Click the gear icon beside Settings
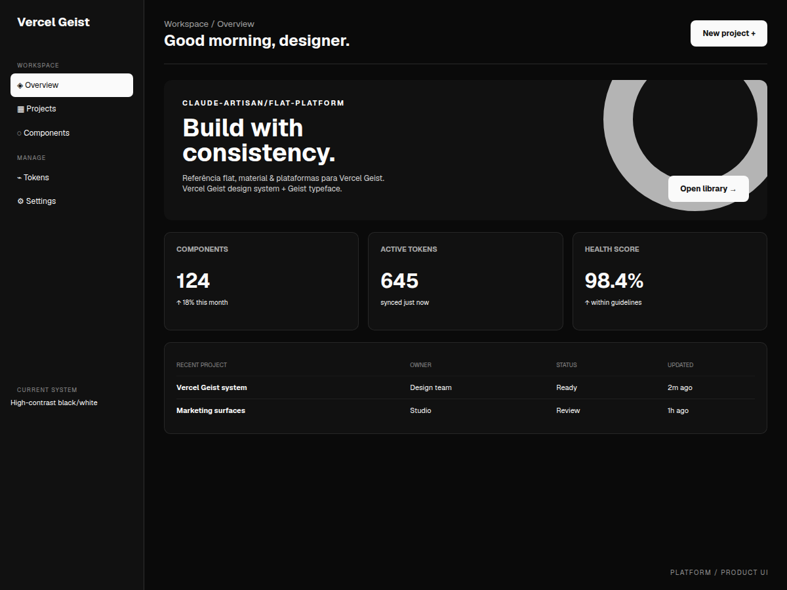The image size is (787, 590). (20, 201)
